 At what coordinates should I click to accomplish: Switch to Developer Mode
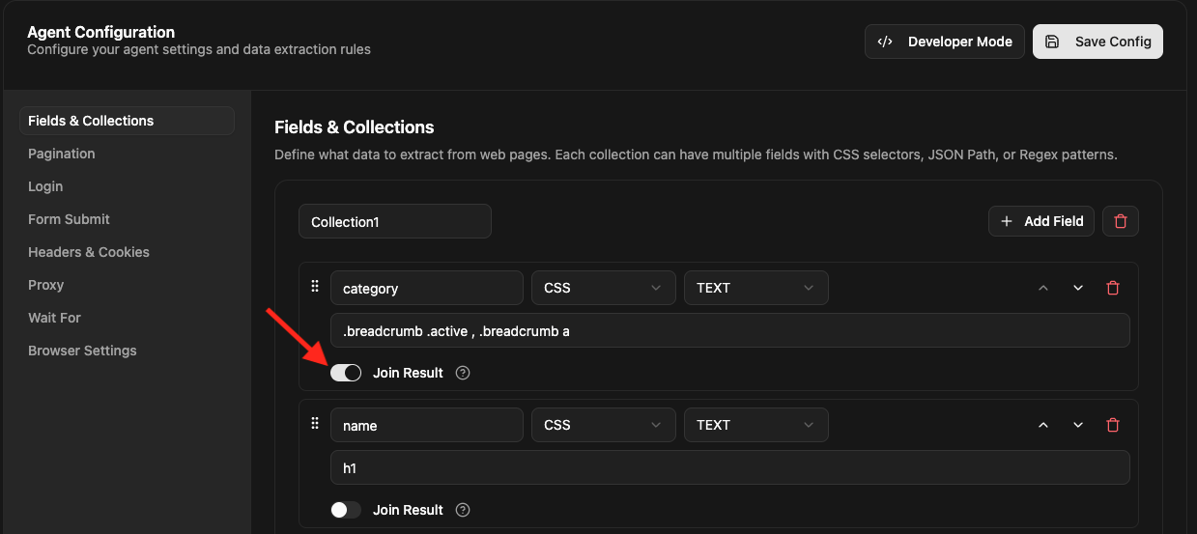pyautogui.click(x=944, y=42)
